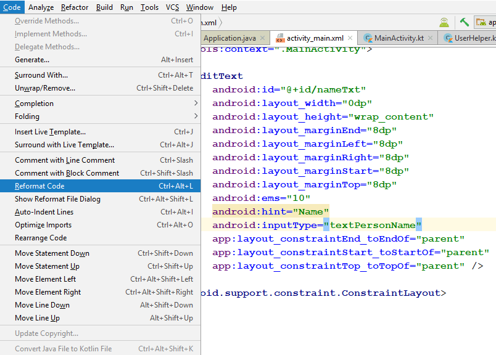Close the Application.java tab
The image size is (496, 355).
[262, 38]
